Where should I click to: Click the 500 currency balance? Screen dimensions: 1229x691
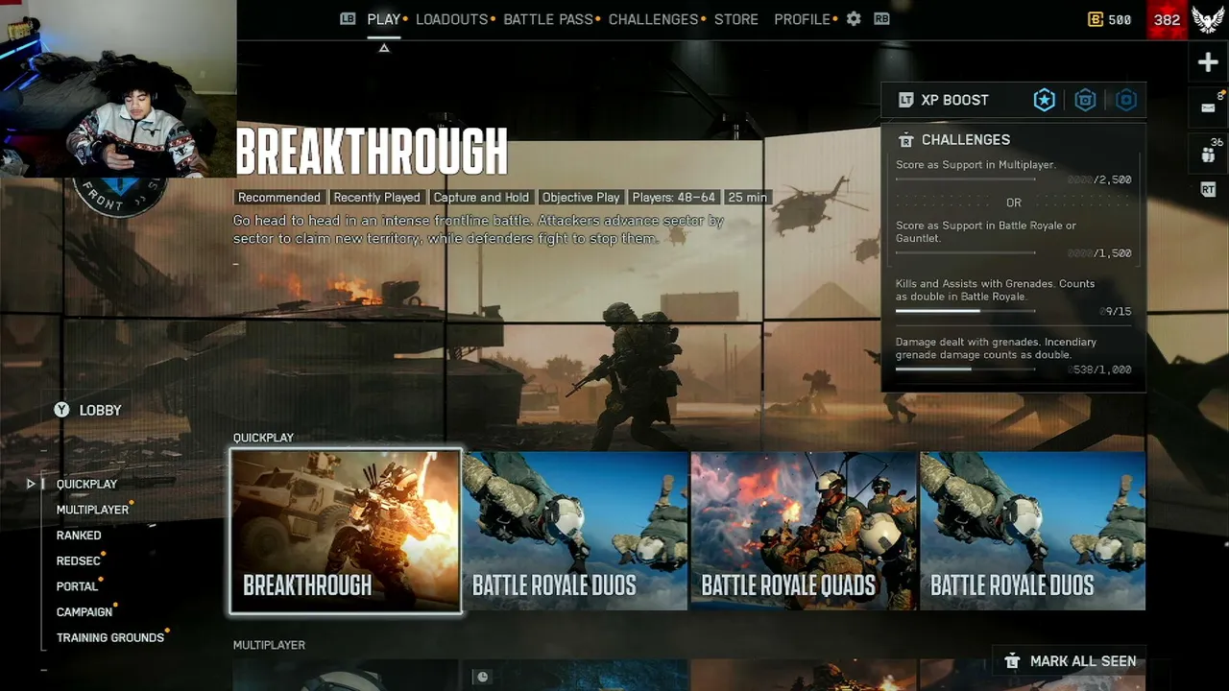[x=1120, y=19]
